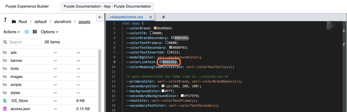Viewport: 347px width, 112px height.
Task: Click the colorBrand orange color swatch
Action: click(x=155, y=28)
